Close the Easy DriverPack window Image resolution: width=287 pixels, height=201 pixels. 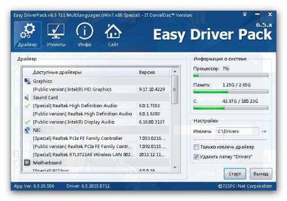[x=270, y=14]
